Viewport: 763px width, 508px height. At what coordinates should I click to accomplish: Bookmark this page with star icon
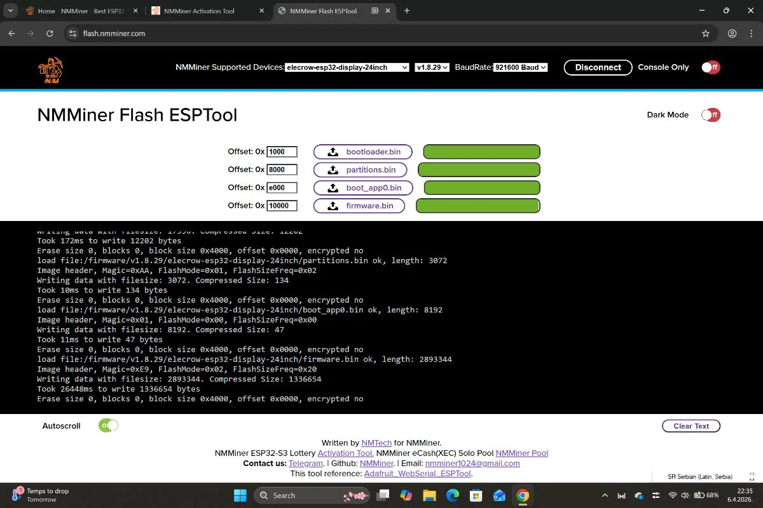click(705, 34)
